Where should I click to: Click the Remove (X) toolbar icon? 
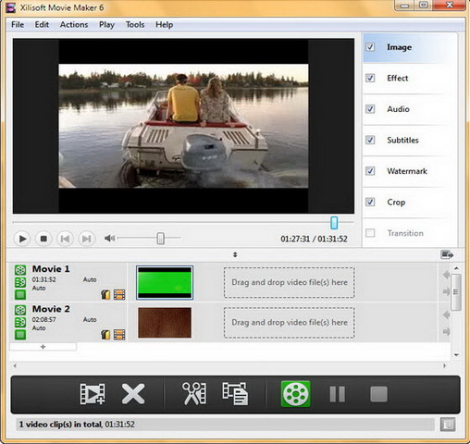coord(133,394)
